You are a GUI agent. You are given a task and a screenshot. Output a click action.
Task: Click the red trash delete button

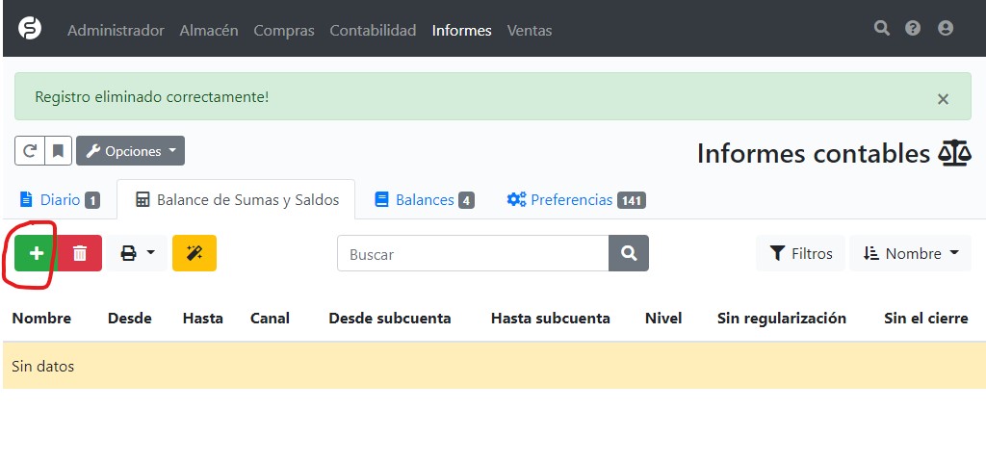coord(80,253)
